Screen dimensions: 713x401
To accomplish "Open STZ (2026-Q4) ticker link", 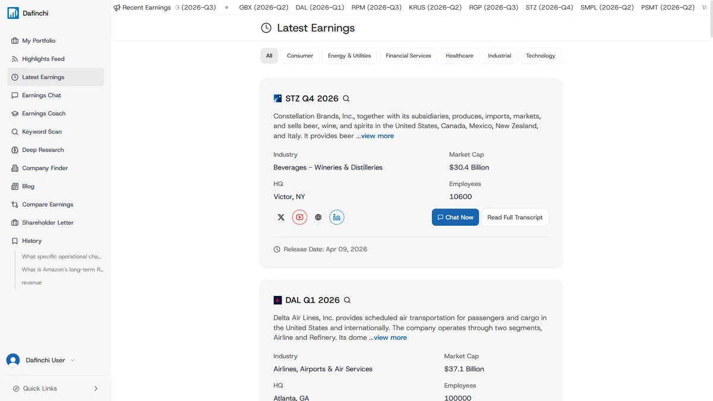I will click(x=550, y=8).
